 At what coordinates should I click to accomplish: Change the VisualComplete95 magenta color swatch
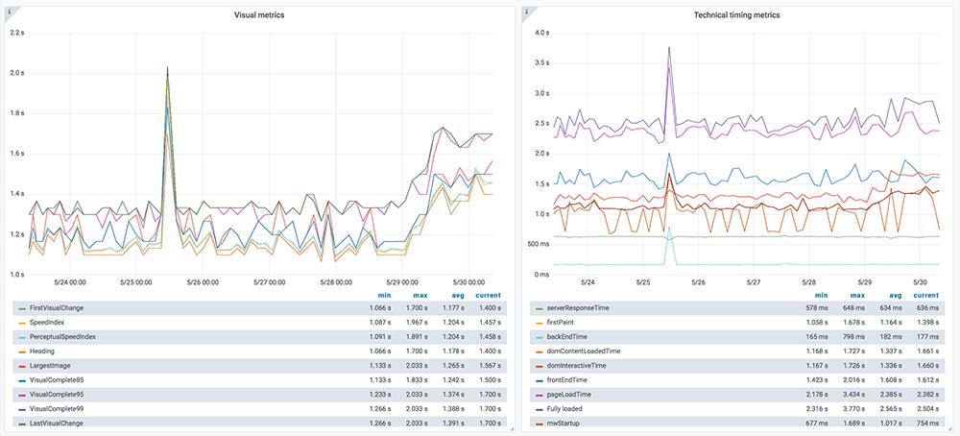[x=23, y=395]
